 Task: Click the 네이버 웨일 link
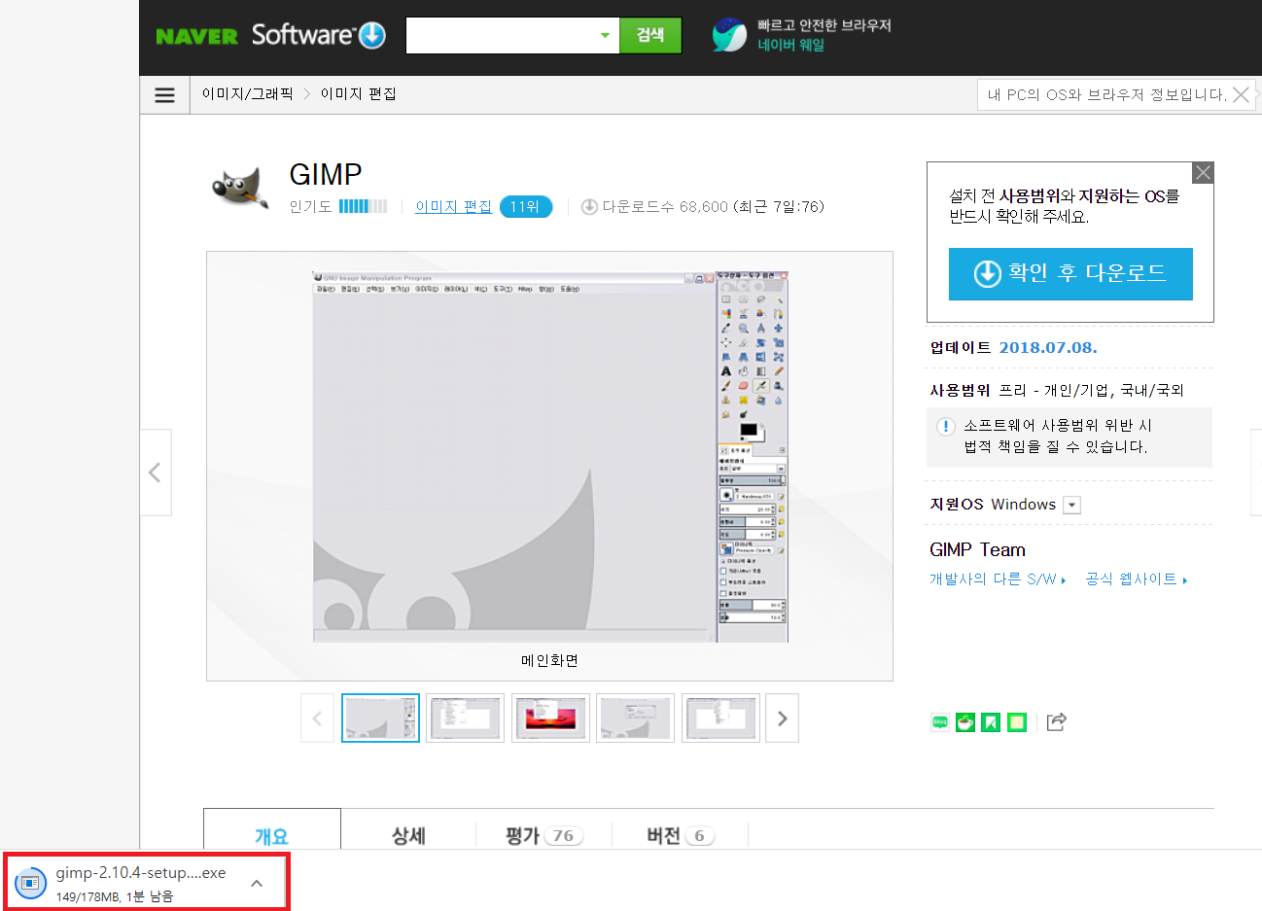pos(790,45)
